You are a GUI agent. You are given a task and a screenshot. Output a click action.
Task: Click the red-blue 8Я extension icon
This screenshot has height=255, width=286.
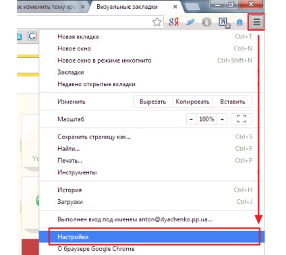(173, 22)
